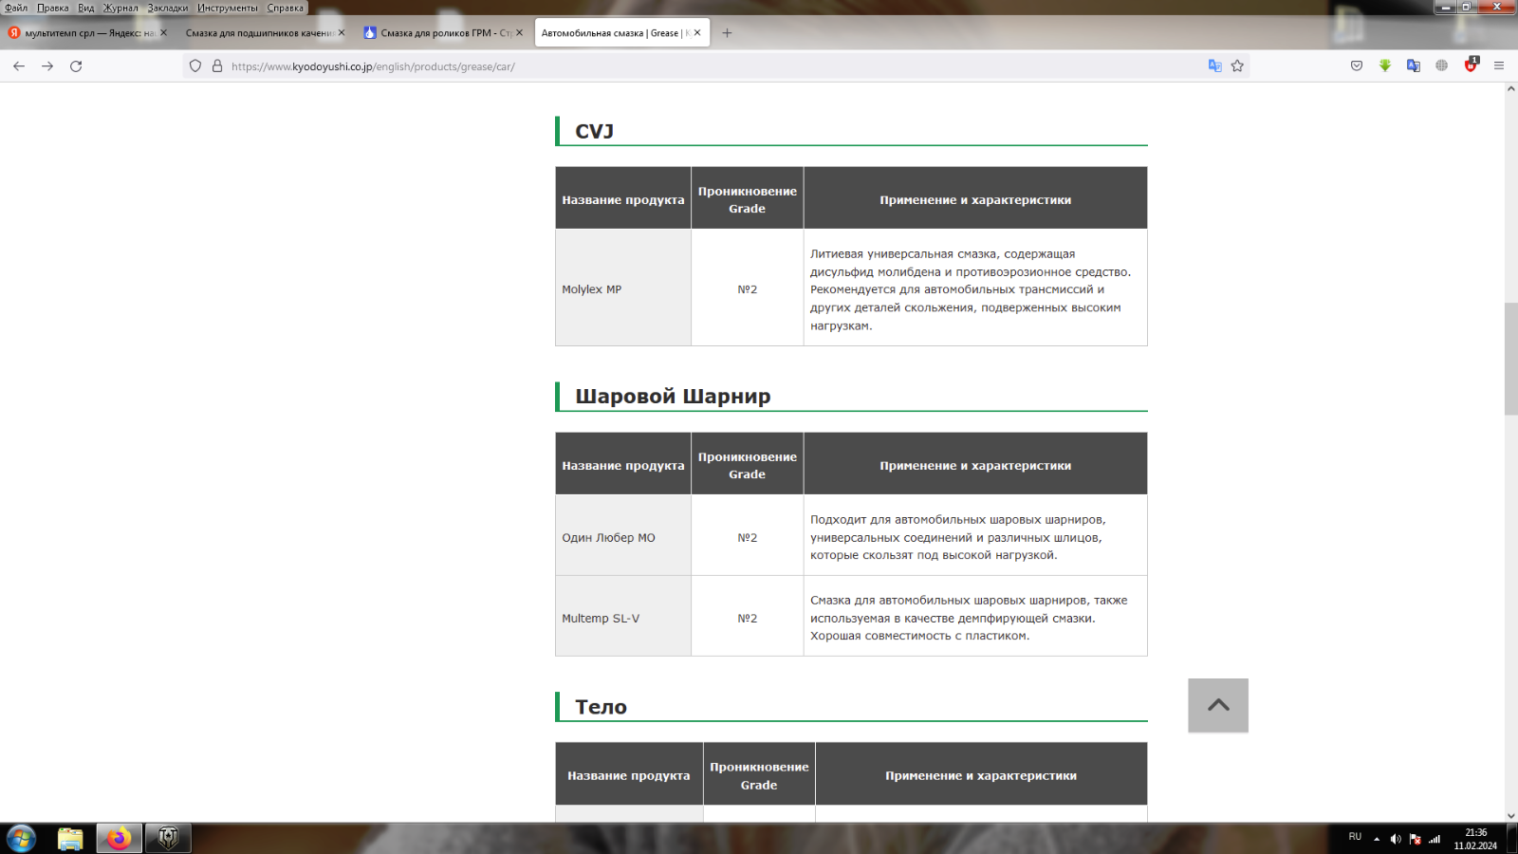The width and height of the screenshot is (1518, 854).
Task: Close the Смазка для роликов ГРМ tab
Action: pyautogui.click(x=519, y=33)
